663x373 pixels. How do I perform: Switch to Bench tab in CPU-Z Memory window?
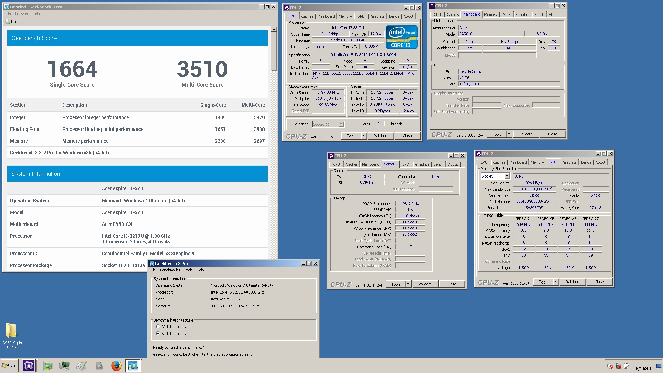[438, 164]
